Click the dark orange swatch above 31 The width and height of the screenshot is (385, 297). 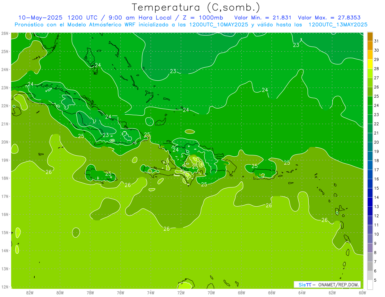370,37
